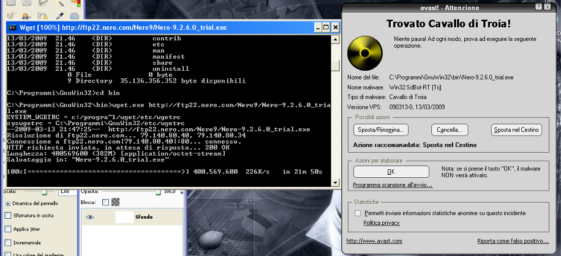Click Riporta come falso positivo link
This screenshot has width=561, height=256.
pyautogui.click(x=513, y=241)
